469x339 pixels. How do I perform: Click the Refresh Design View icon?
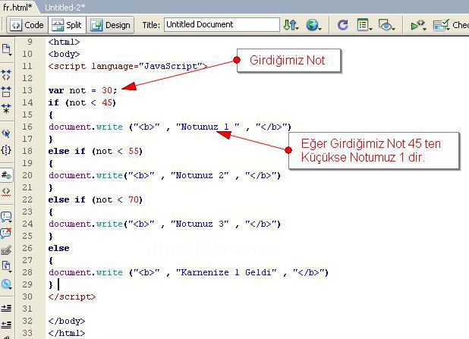coord(342,25)
